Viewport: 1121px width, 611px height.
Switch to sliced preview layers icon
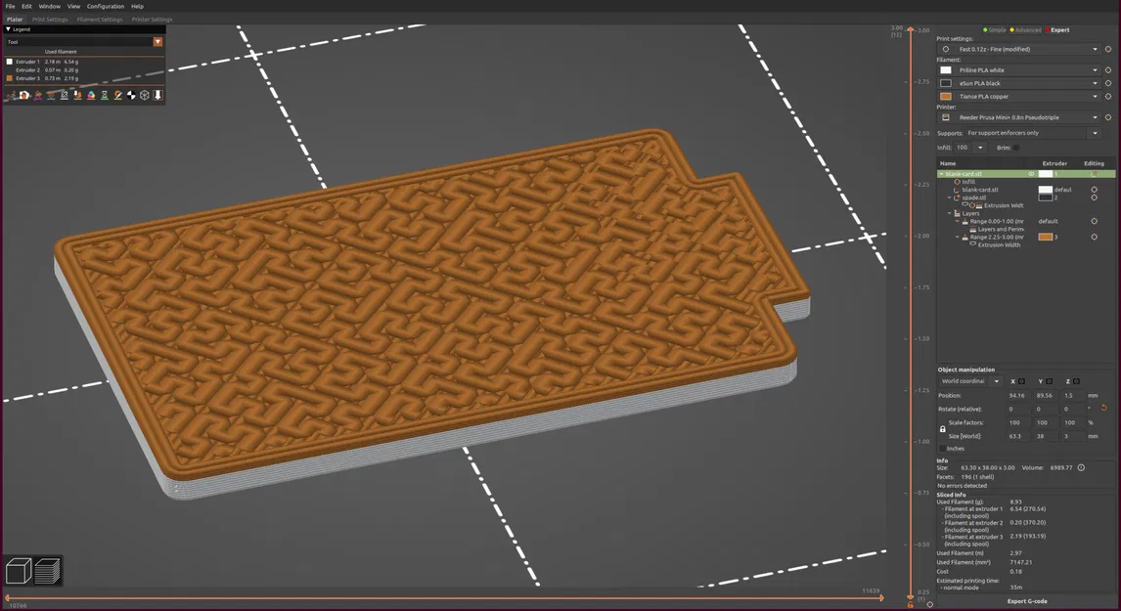tap(47, 571)
